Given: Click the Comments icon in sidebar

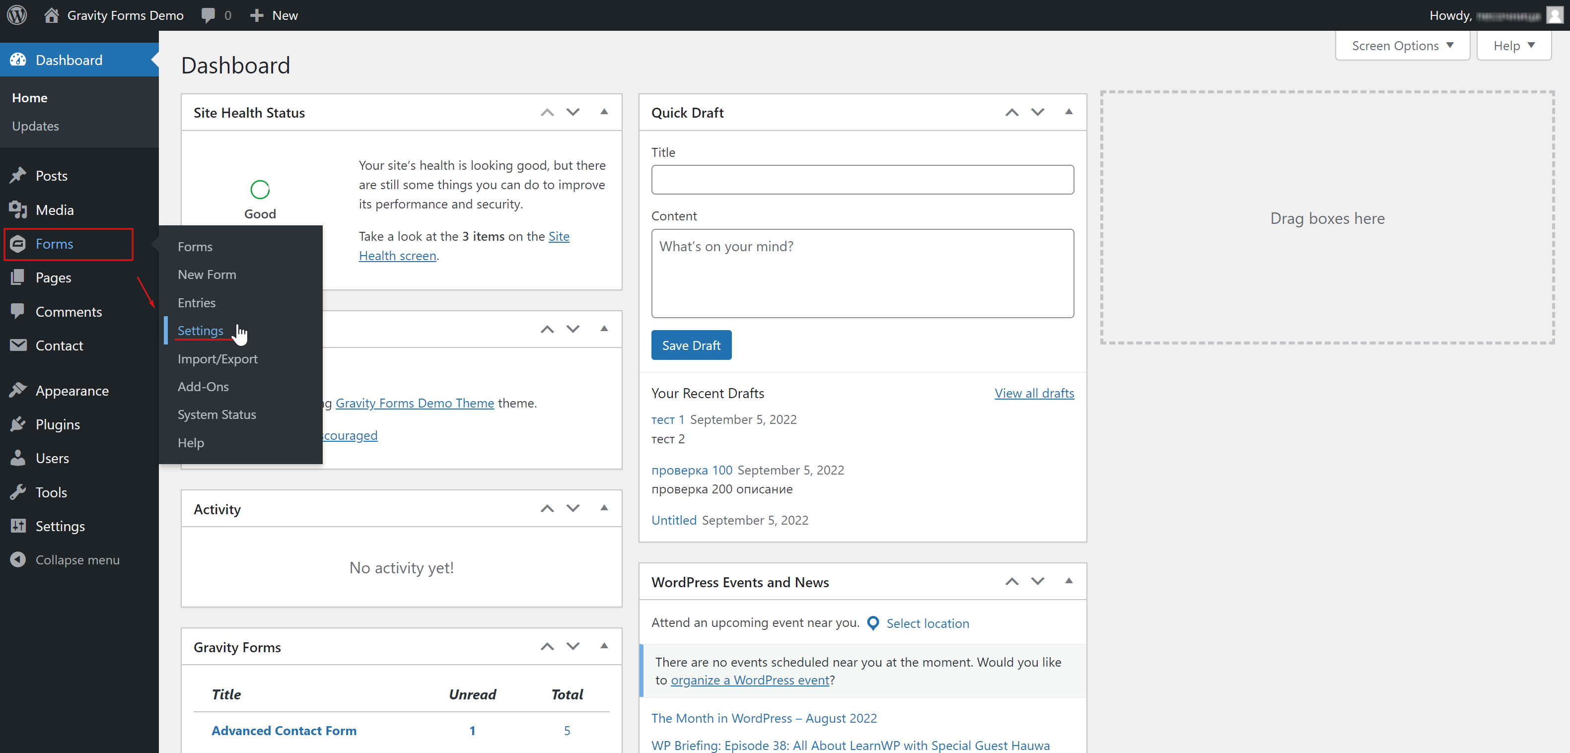Looking at the screenshot, I should (x=17, y=310).
